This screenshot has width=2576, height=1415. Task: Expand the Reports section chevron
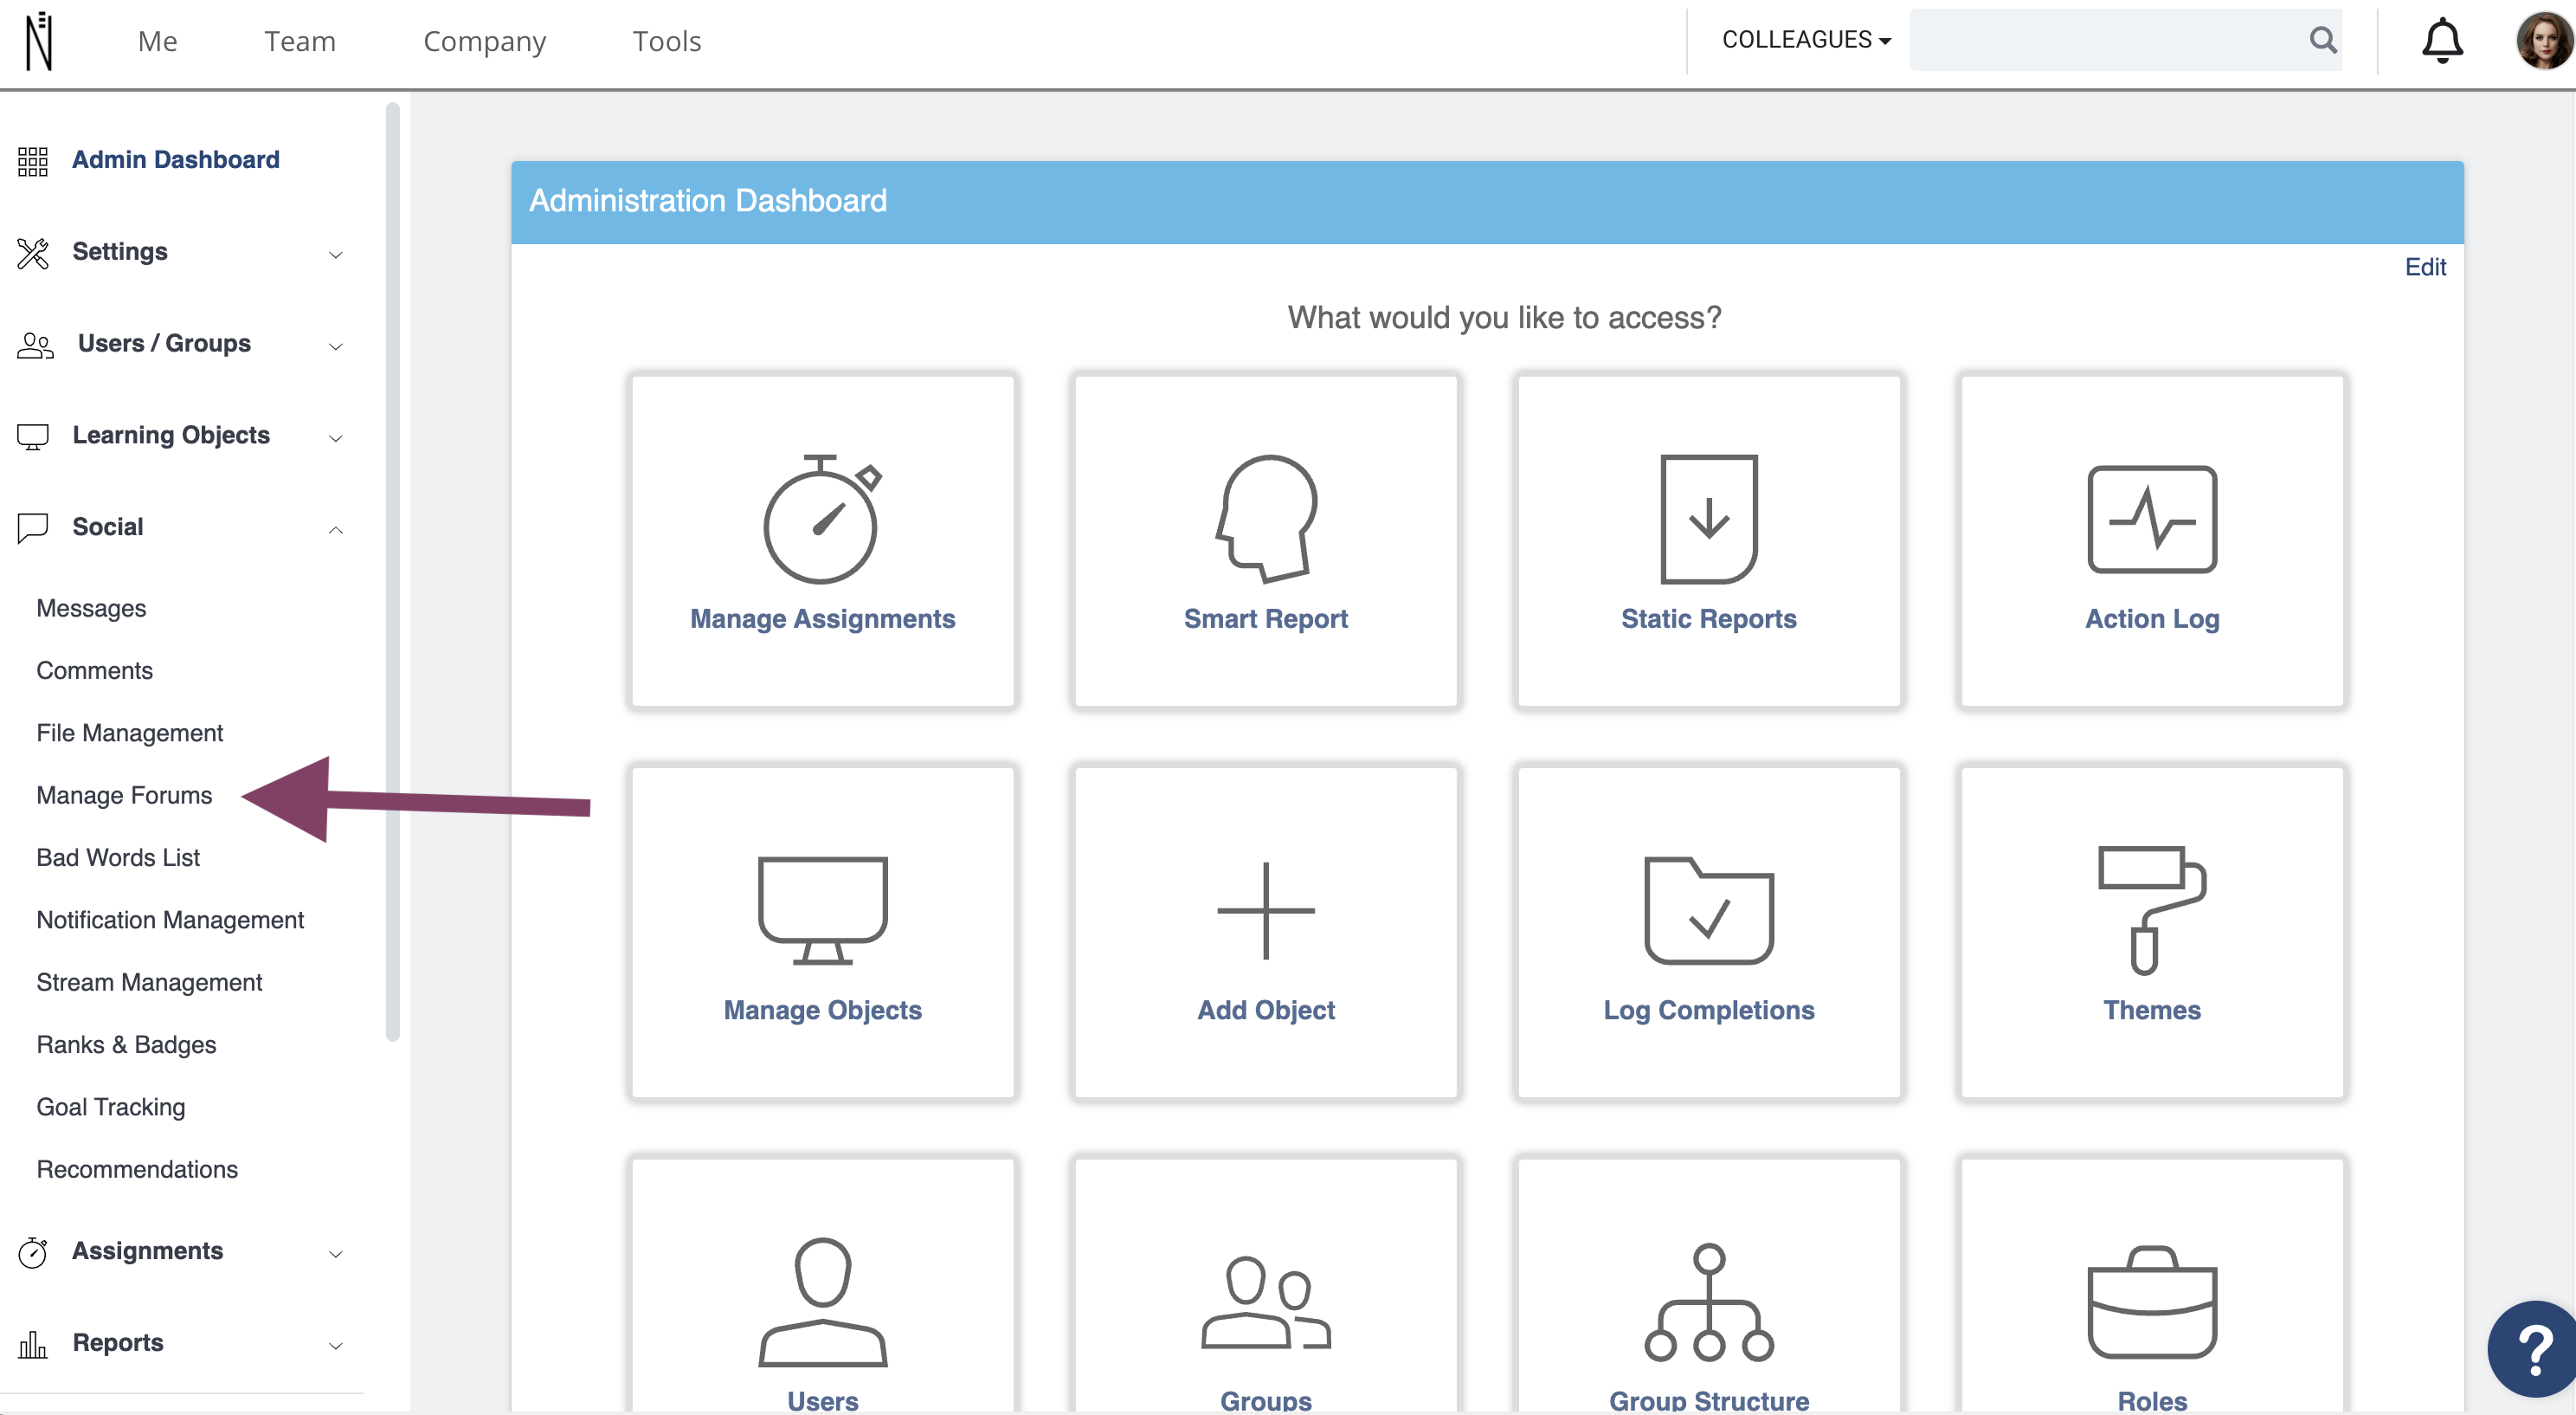tap(336, 1346)
